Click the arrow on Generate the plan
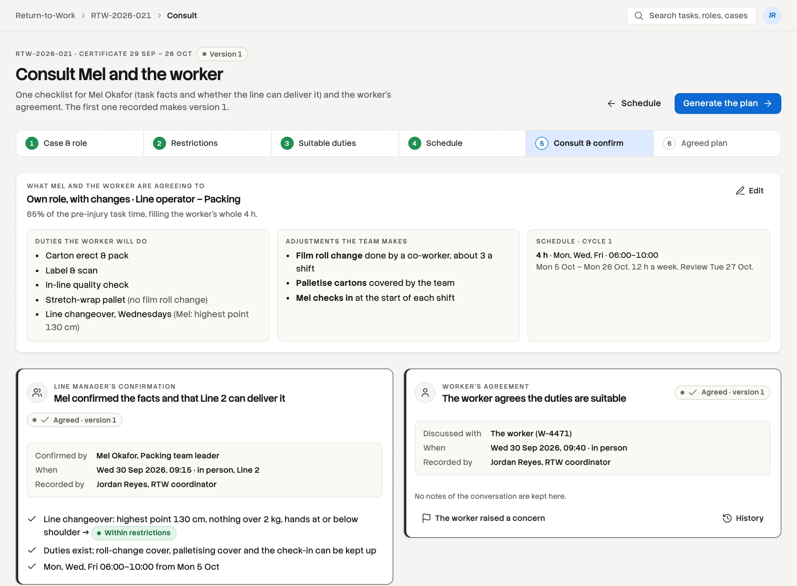This screenshot has width=797, height=586. (768, 103)
